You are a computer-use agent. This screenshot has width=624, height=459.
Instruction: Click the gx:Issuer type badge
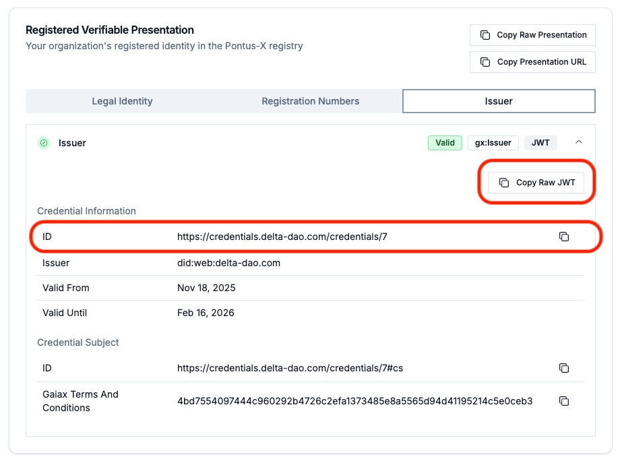tap(493, 143)
